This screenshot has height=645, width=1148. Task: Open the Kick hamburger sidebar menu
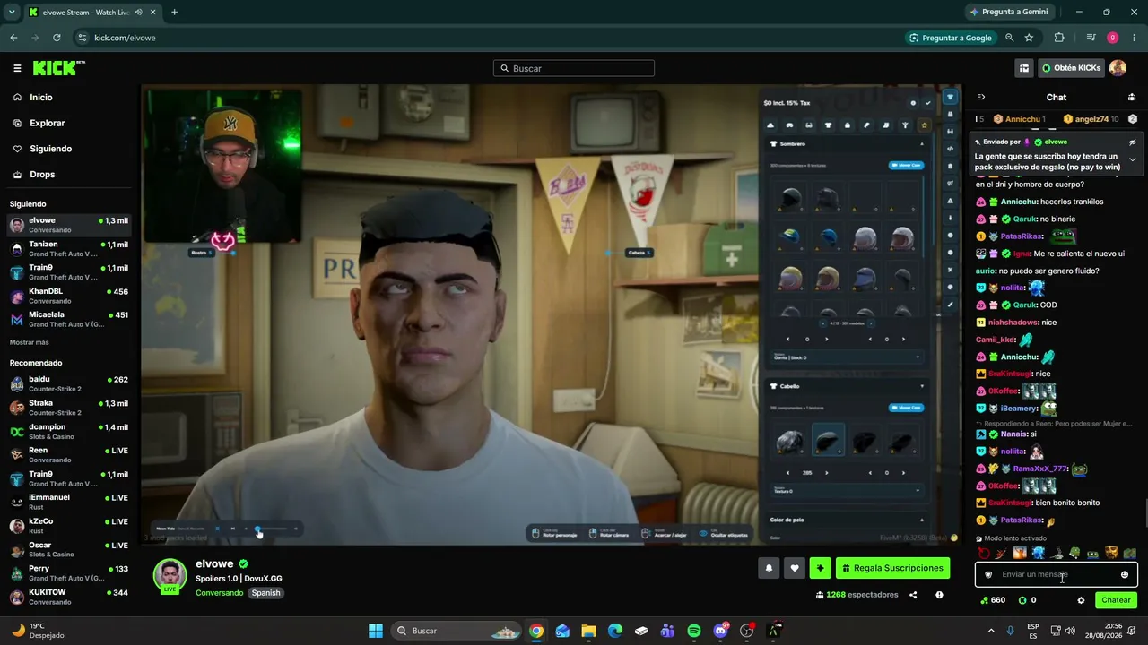(x=17, y=68)
